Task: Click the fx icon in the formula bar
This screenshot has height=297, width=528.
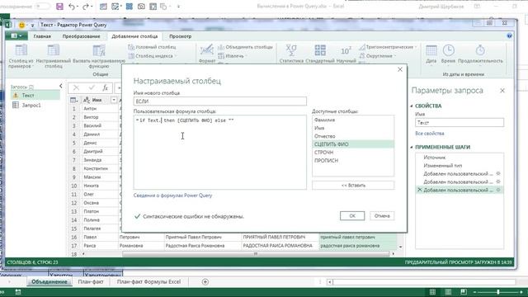Action: click(x=105, y=88)
